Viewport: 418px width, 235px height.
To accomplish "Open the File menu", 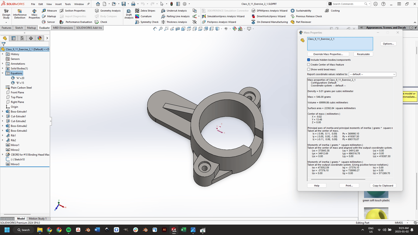I will (x=33, y=4).
